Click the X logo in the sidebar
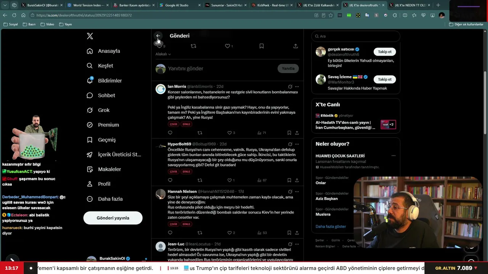488x274 pixels. [90, 36]
